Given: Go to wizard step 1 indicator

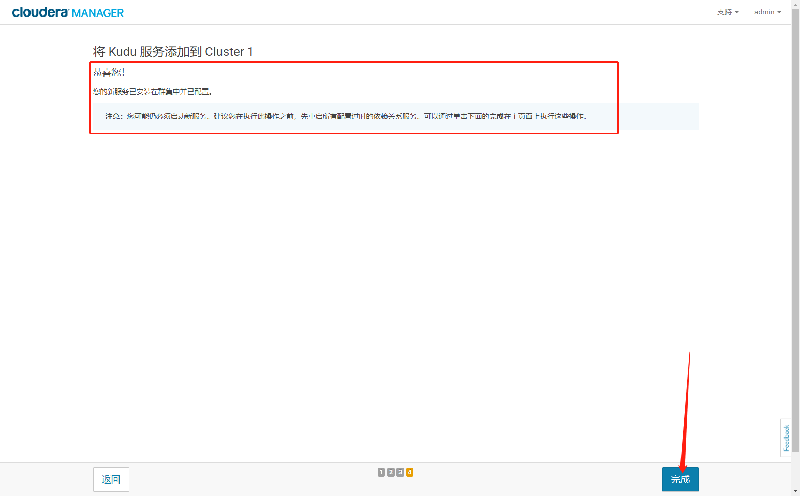Looking at the screenshot, I should (381, 472).
